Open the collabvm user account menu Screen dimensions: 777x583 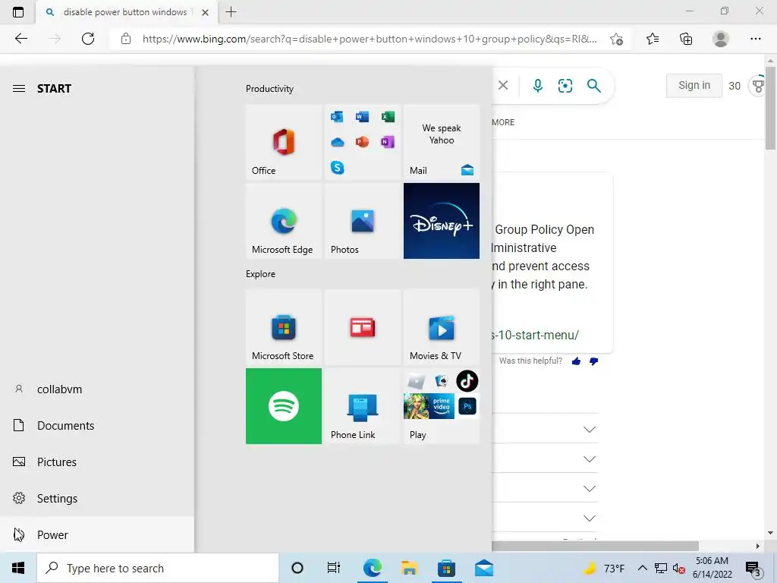(97, 389)
